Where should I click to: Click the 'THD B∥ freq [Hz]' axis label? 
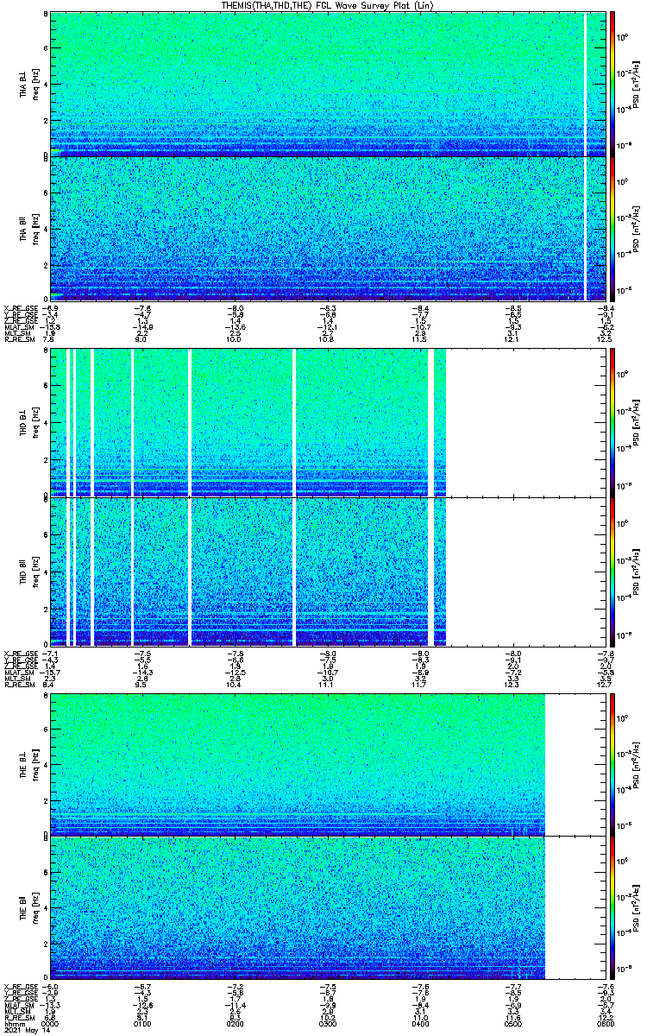coord(29,572)
